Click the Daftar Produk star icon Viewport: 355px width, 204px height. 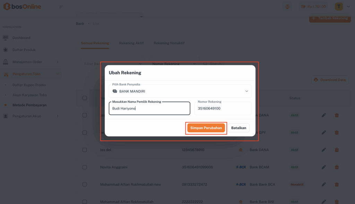(6, 50)
